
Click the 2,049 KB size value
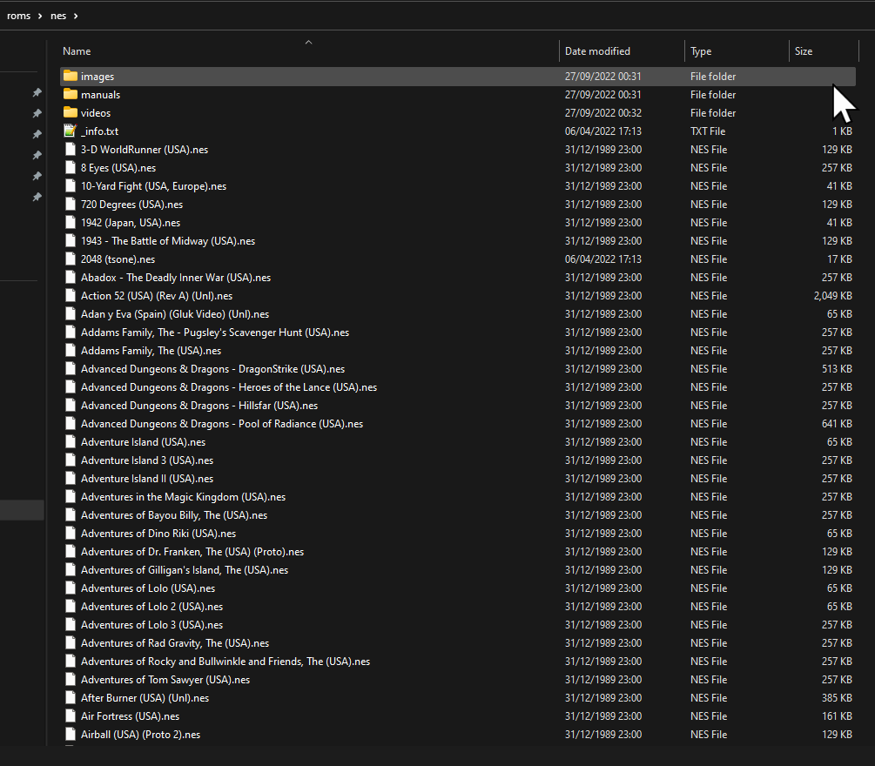832,295
